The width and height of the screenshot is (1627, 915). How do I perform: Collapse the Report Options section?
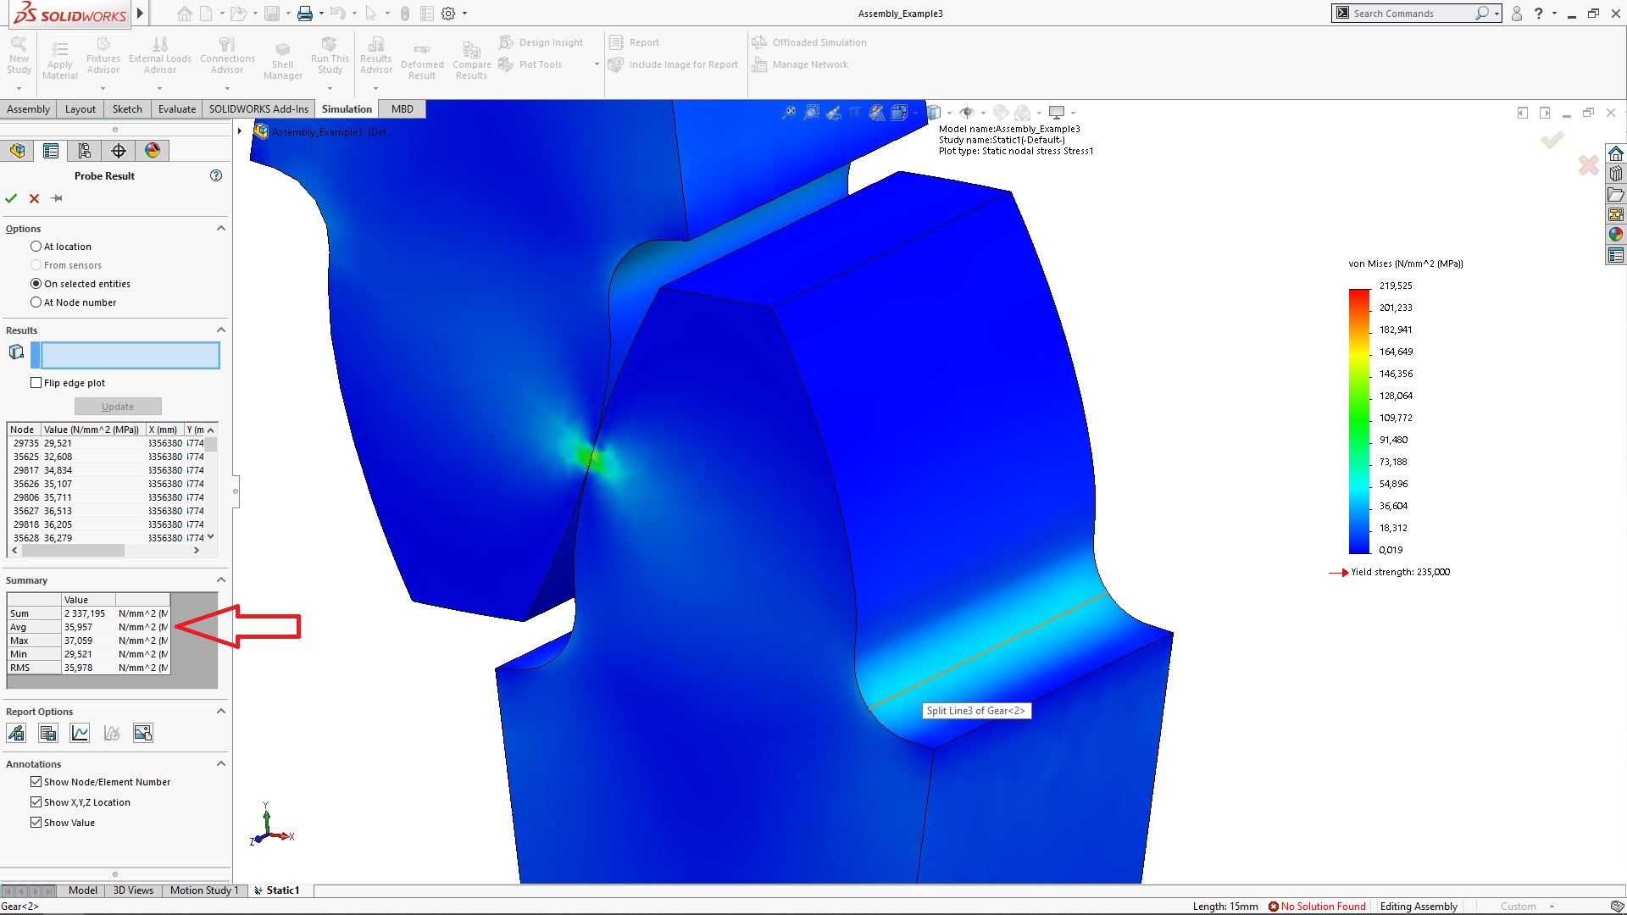tap(221, 712)
